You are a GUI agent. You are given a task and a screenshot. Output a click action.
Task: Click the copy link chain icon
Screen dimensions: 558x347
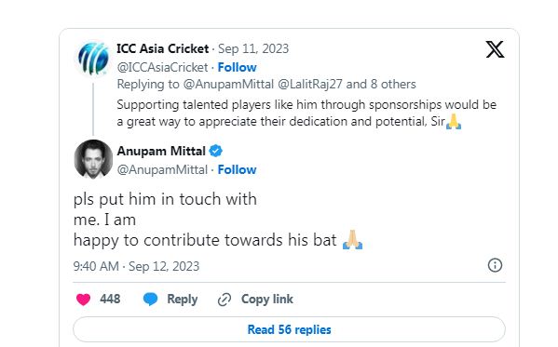(x=225, y=300)
